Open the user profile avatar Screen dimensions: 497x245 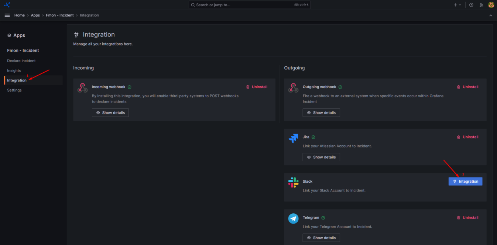(491, 5)
